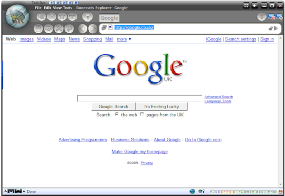Viewport: 285px width, 196px height.
Task: Click the diamond title bar button
Action: tap(254, 6)
